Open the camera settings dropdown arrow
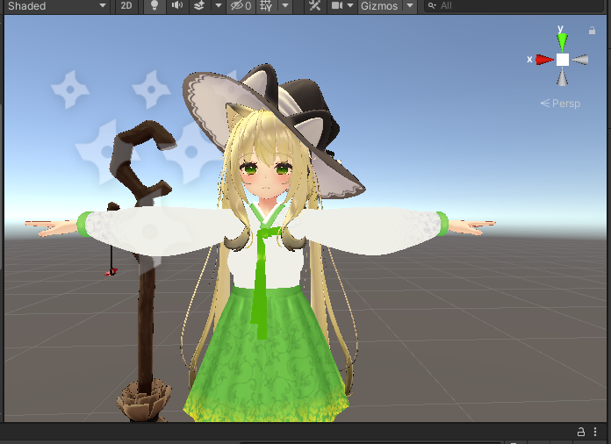The image size is (611, 444). coord(350,6)
